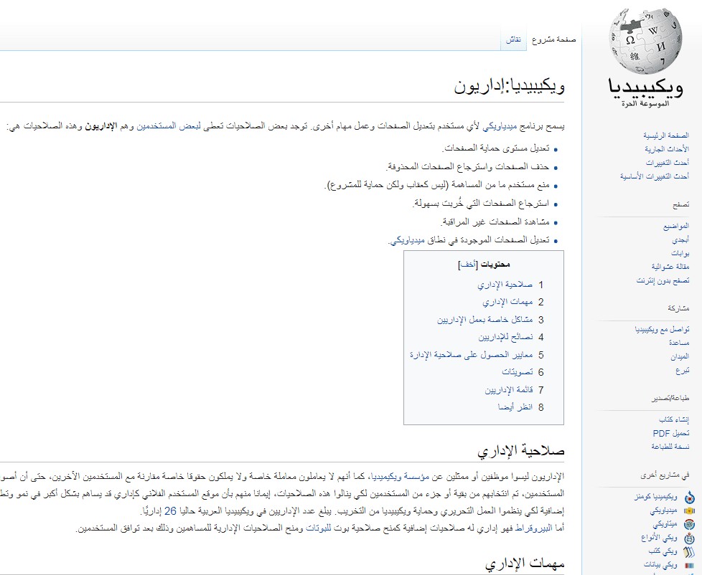Open the ويكي الأنواع project icon
Image resolution: width=702 pixels, height=575 pixels.
[689, 538]
